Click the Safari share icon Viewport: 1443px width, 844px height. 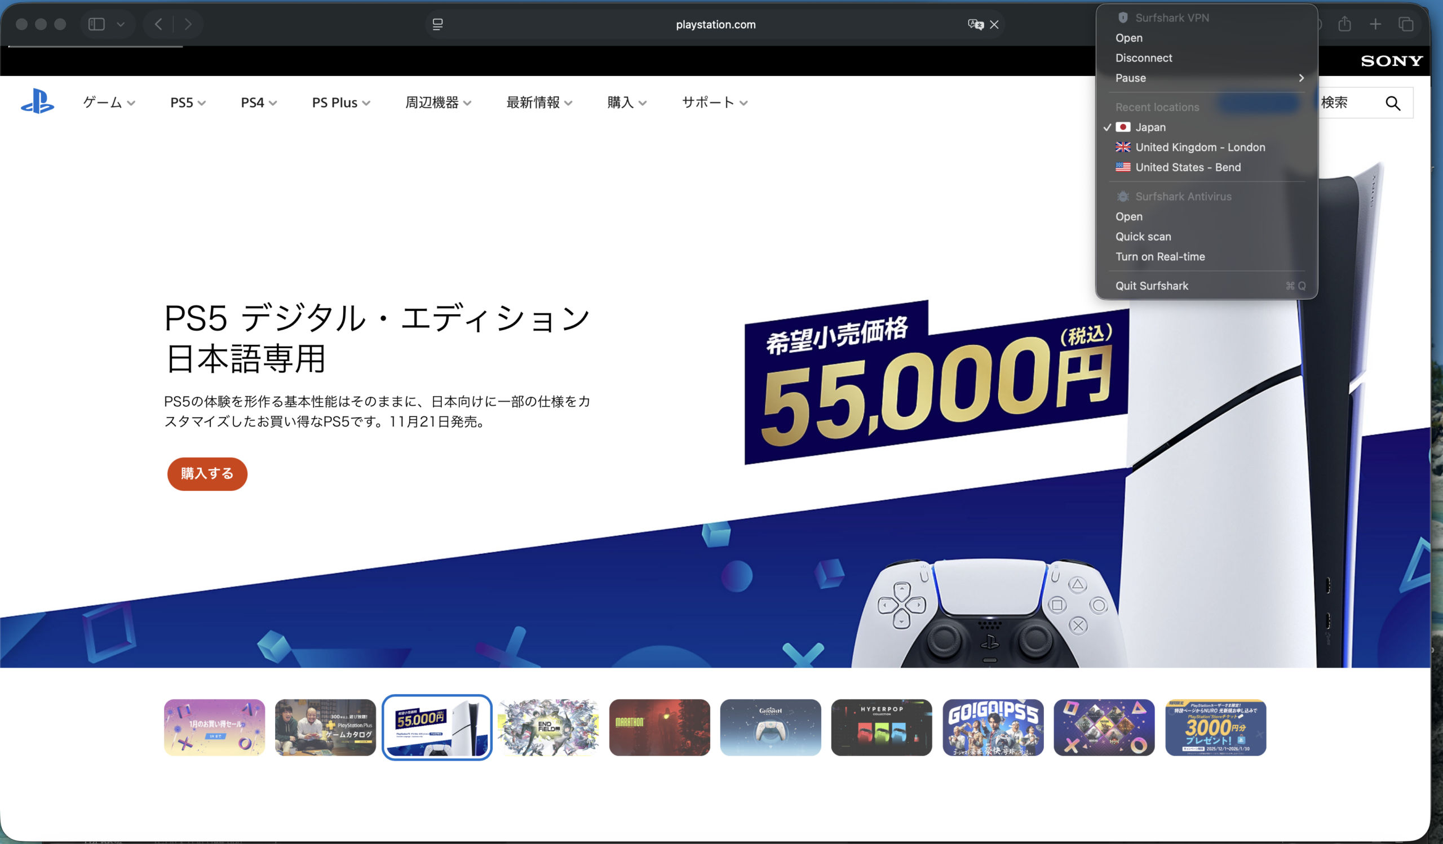[x=1344, y=24]
